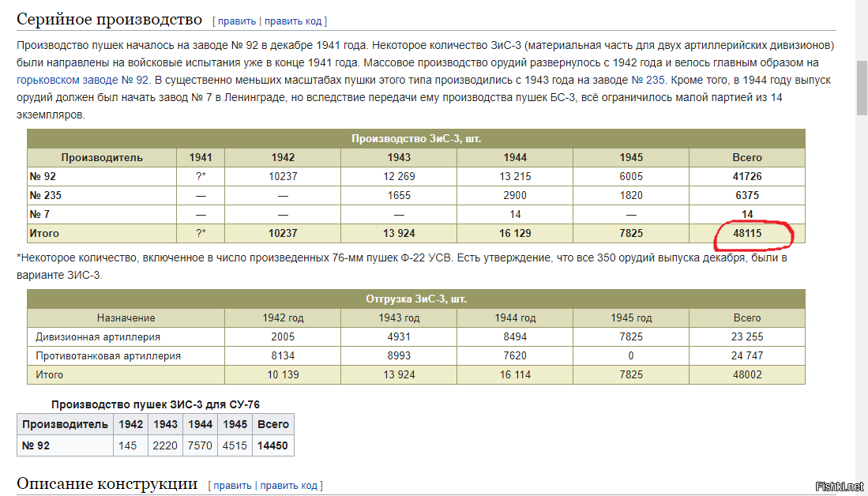Click 'править' link next to Серийное производство
This screenshot has height=496, width=868.
pyautogui.click(x=236, y=21)
